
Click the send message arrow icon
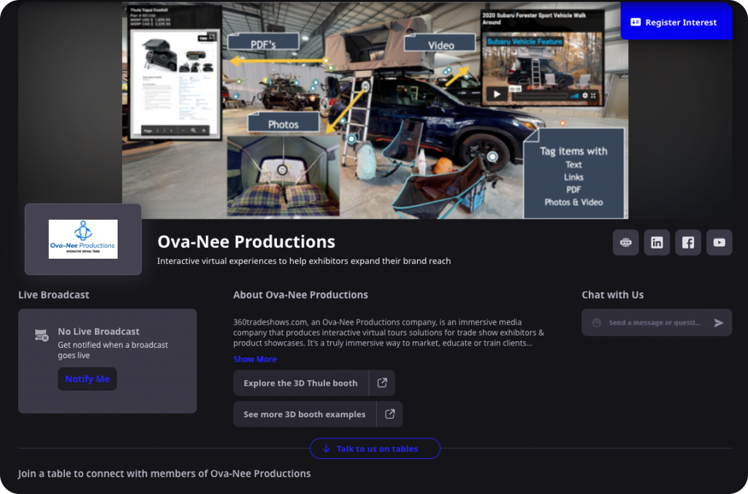click(x=719, y=322)
